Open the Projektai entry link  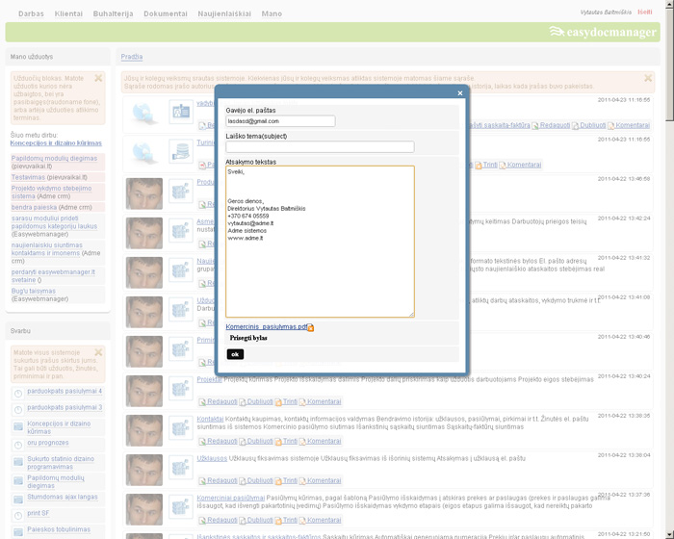(209, 379)
